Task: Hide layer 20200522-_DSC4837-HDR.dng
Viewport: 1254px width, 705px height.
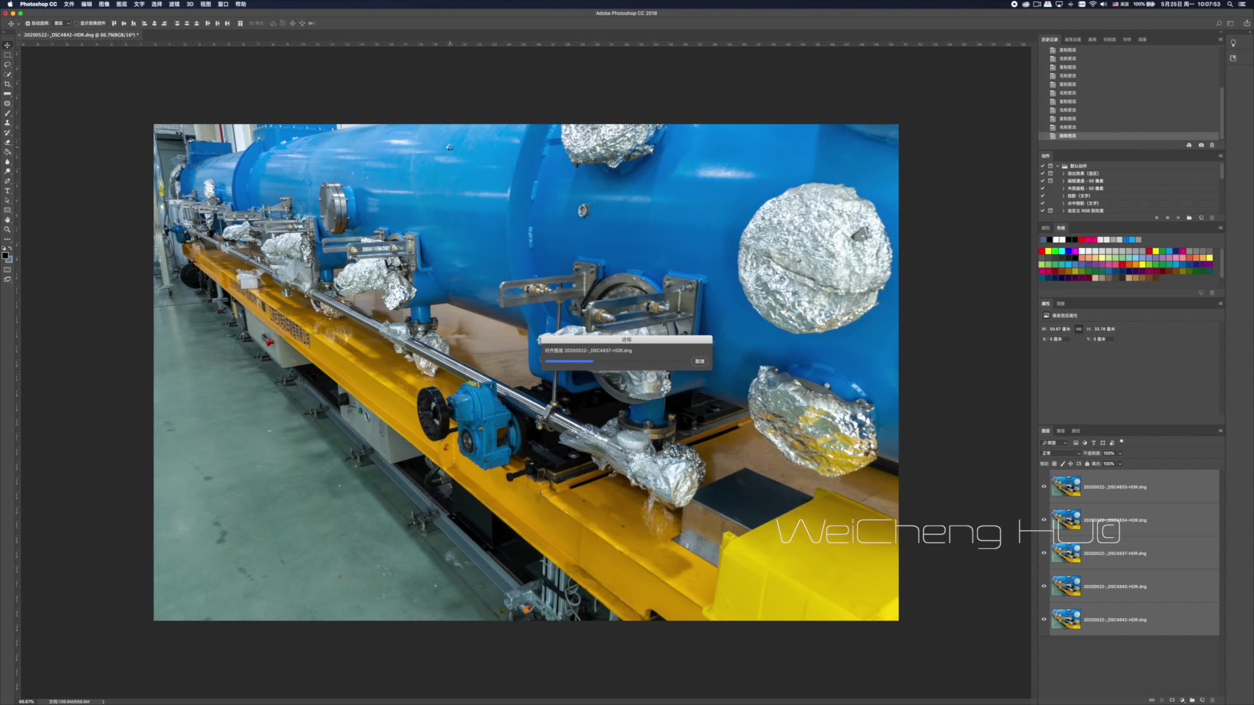Action: (1044, 553)
